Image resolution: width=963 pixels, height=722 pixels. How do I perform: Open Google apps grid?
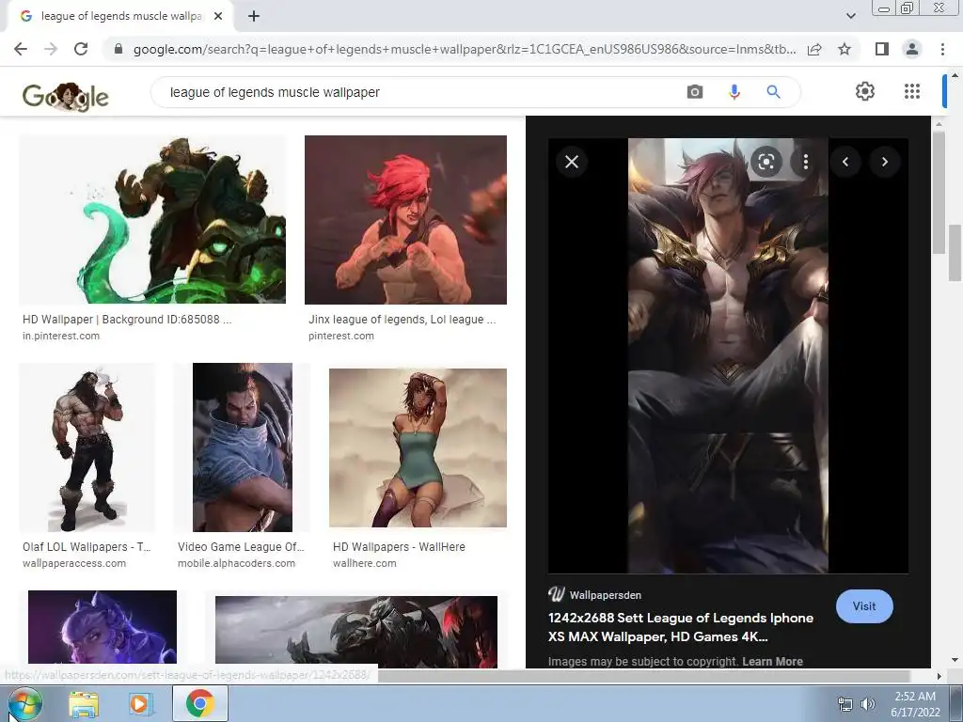[912, 91]
